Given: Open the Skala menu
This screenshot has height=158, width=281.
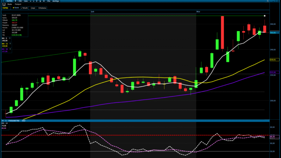Looking at the screenshot, I should tap(9, 4).
